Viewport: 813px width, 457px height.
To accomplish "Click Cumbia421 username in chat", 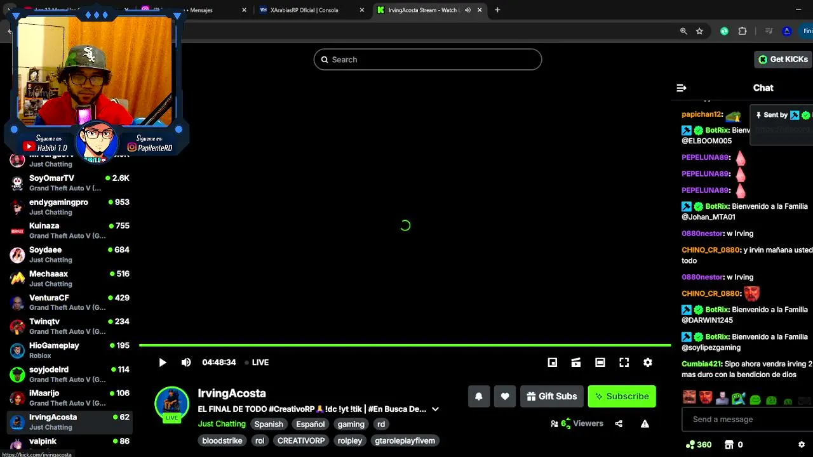I will click(x=701, y=364).
